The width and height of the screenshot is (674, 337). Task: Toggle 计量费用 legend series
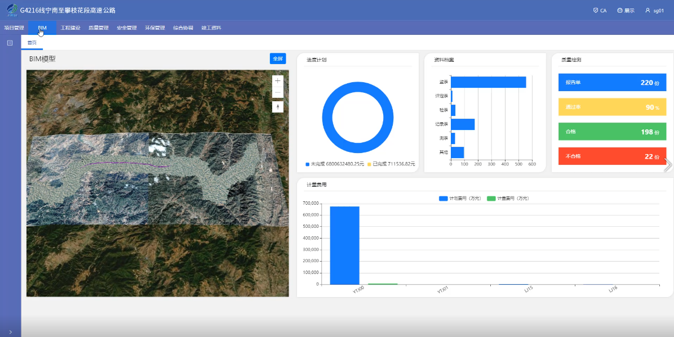[x=491, y=199]
